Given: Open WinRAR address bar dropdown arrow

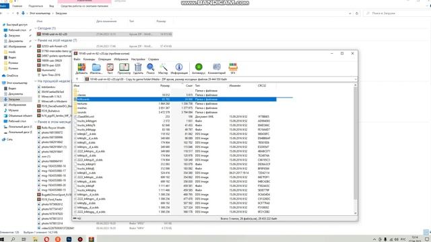Looking at the screenshot, I should click(356, 79).
